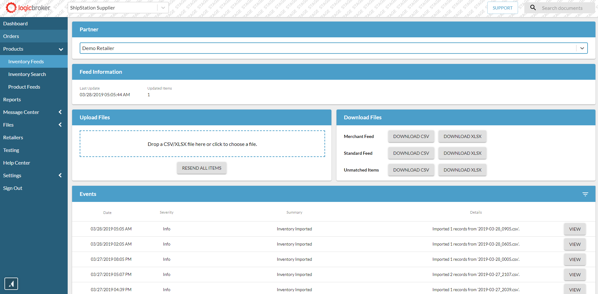Click the SUPPORT button
The height and width of the screenshot is (294, 598).
pyautogui.click(x=502, y=8)
